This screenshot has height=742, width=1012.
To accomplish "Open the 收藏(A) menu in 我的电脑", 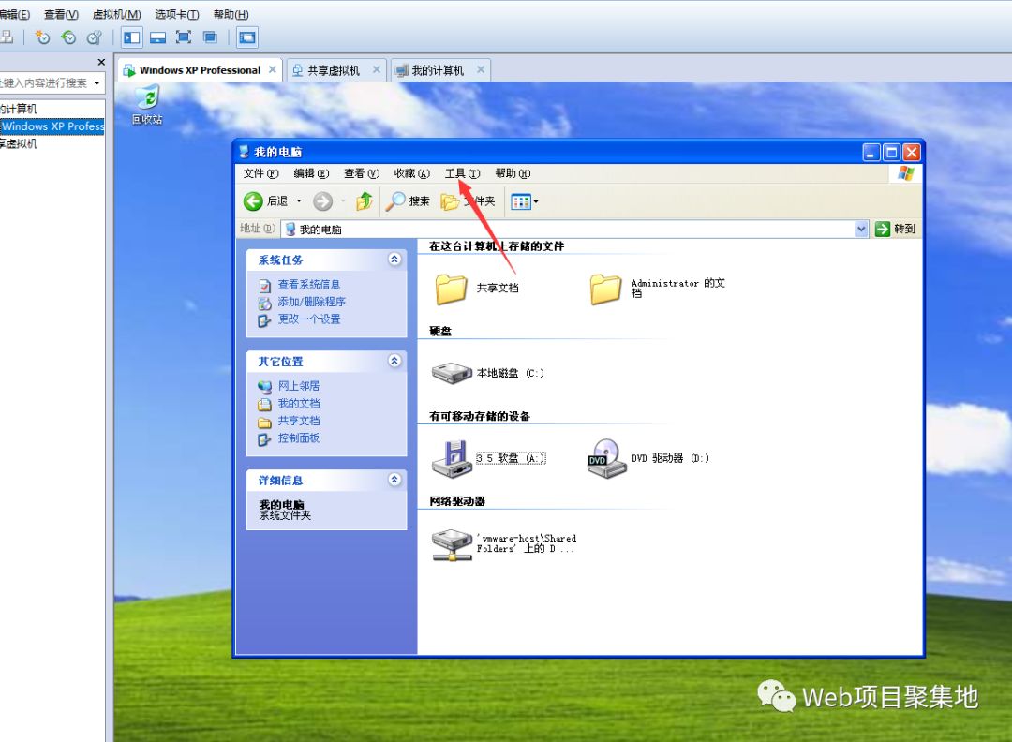I will [x=411, y=173].
